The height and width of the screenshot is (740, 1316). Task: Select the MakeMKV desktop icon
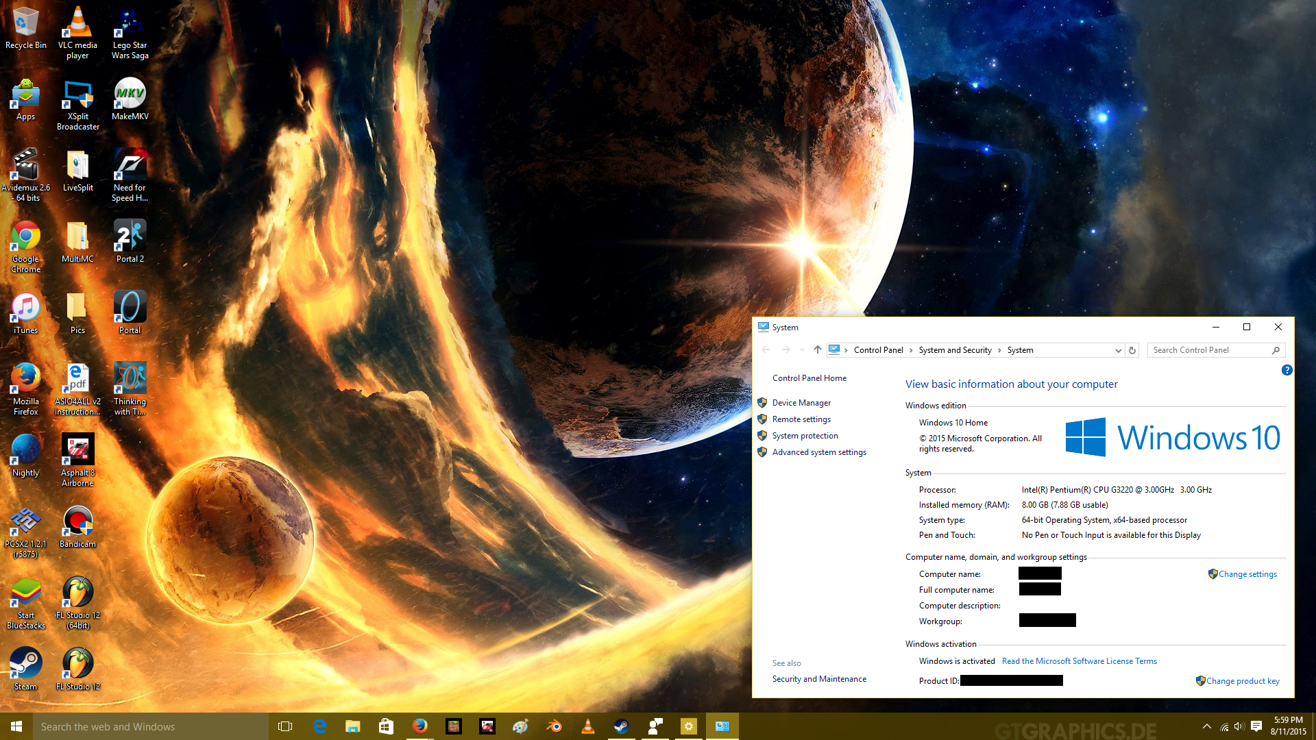[x=130, y=100]
